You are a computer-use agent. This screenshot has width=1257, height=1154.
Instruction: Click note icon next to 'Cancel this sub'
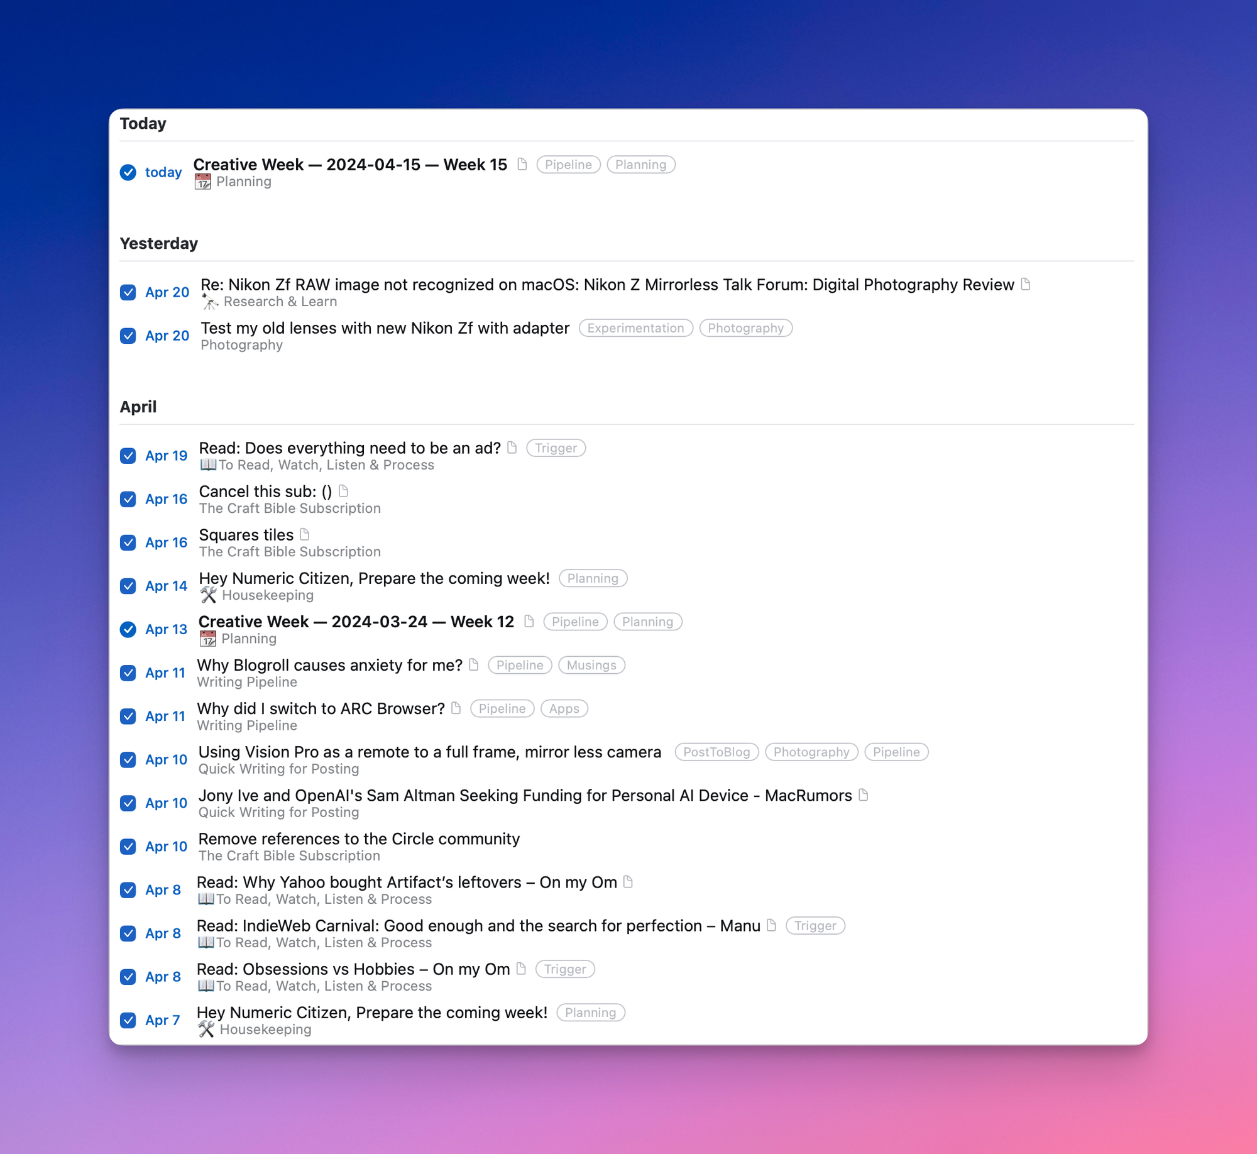[x=343, y=491]
